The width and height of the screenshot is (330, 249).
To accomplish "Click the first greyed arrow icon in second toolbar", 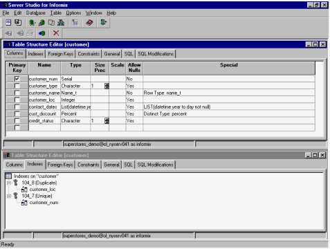I will (9, 33).
